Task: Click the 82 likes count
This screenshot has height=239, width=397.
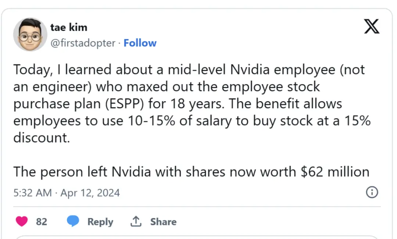Action: click(x=42, y=221)
